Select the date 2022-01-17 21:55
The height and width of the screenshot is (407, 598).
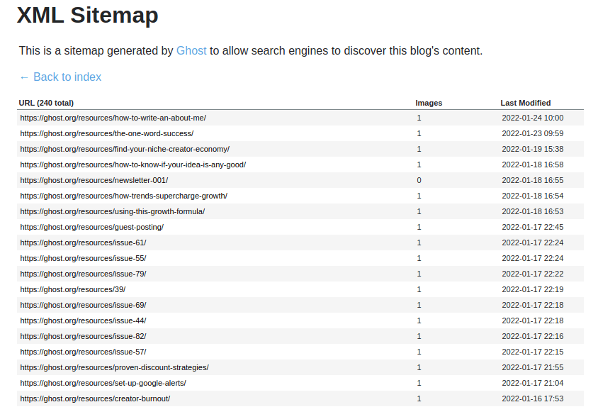(x=532, y=368)
